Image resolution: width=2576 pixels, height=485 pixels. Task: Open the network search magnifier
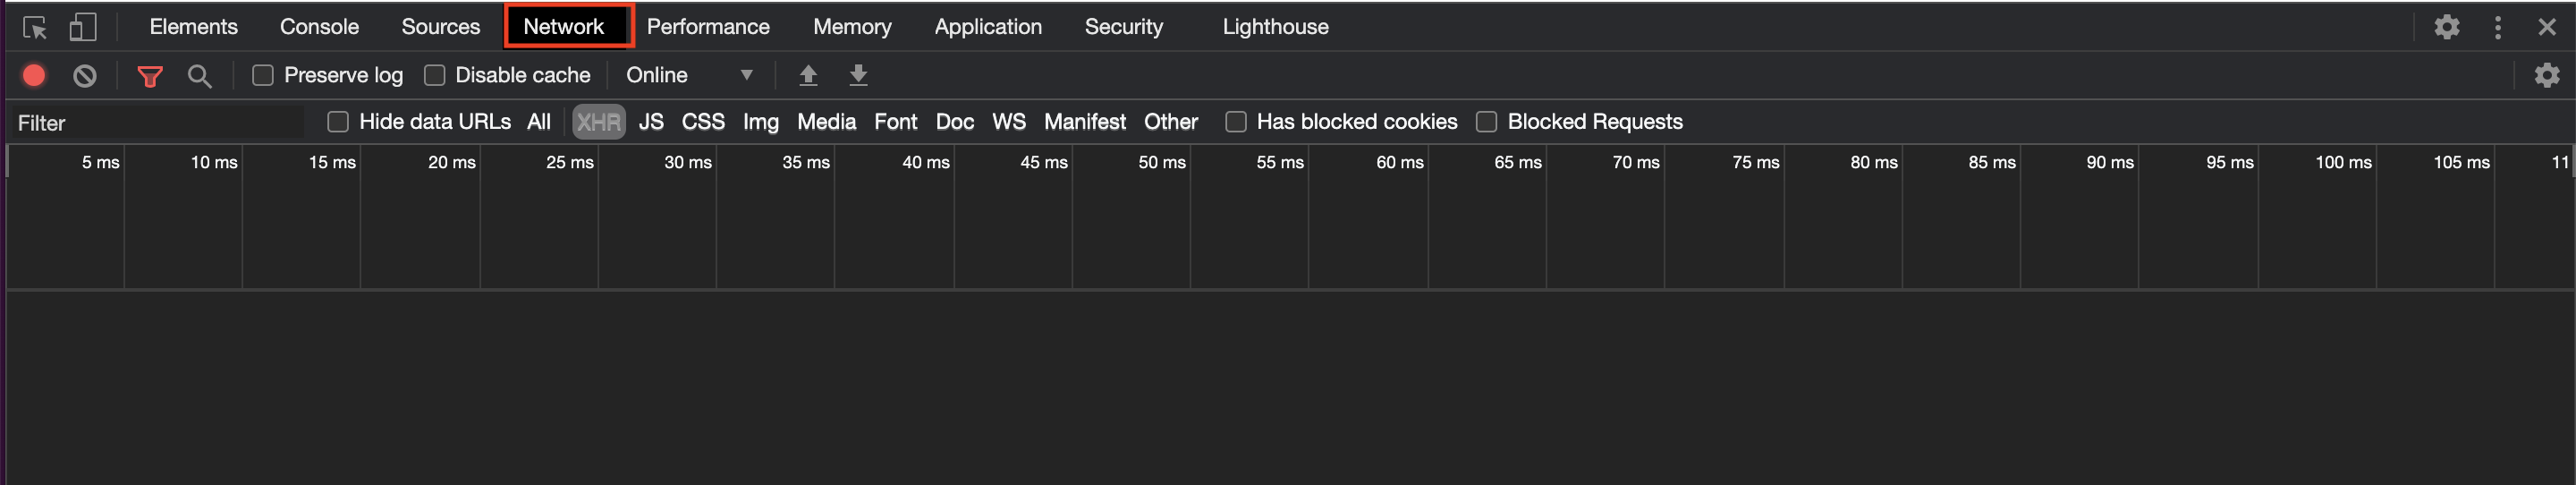pos(200,76)
